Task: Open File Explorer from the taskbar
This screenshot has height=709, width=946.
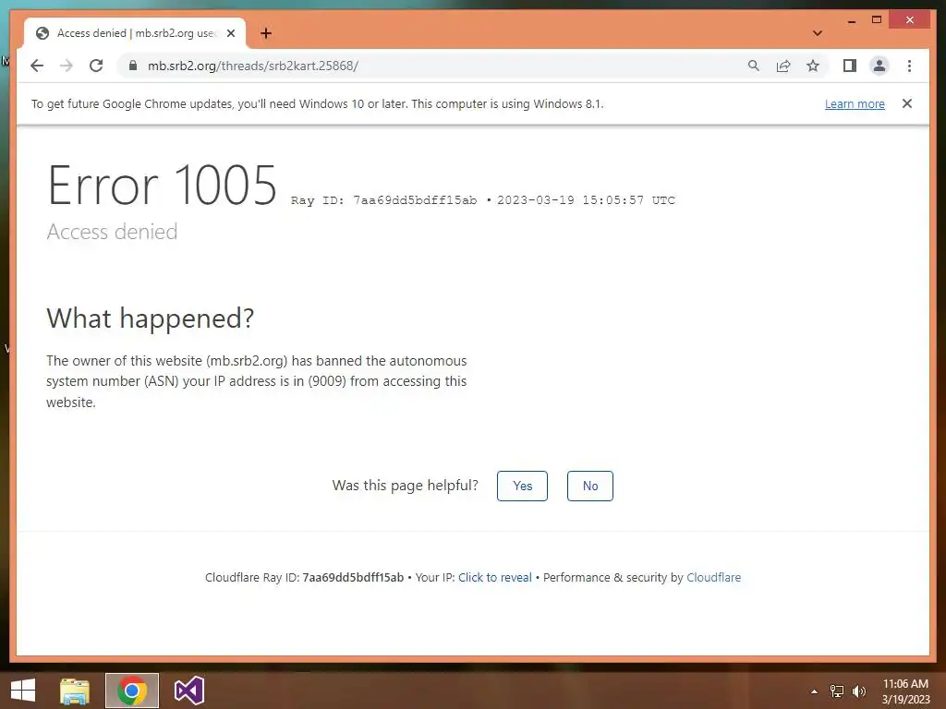Action: tap(75, 691)
